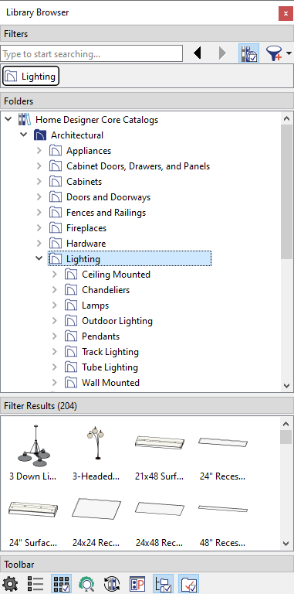
Task: Expand the Doors and Doorways folder
Action: coord(39,197)
